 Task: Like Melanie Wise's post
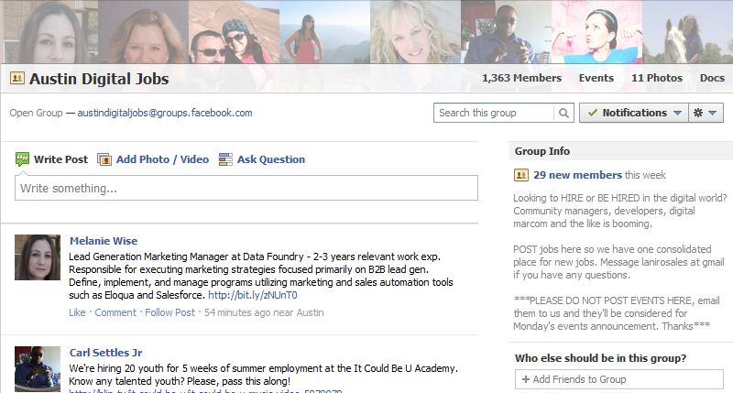tap(77, 312)
